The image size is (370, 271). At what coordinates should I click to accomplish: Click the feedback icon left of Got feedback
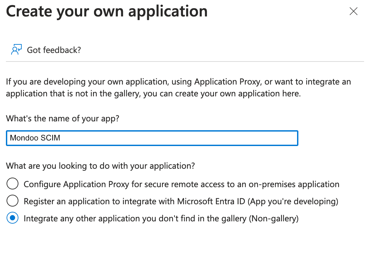point(16,50)
